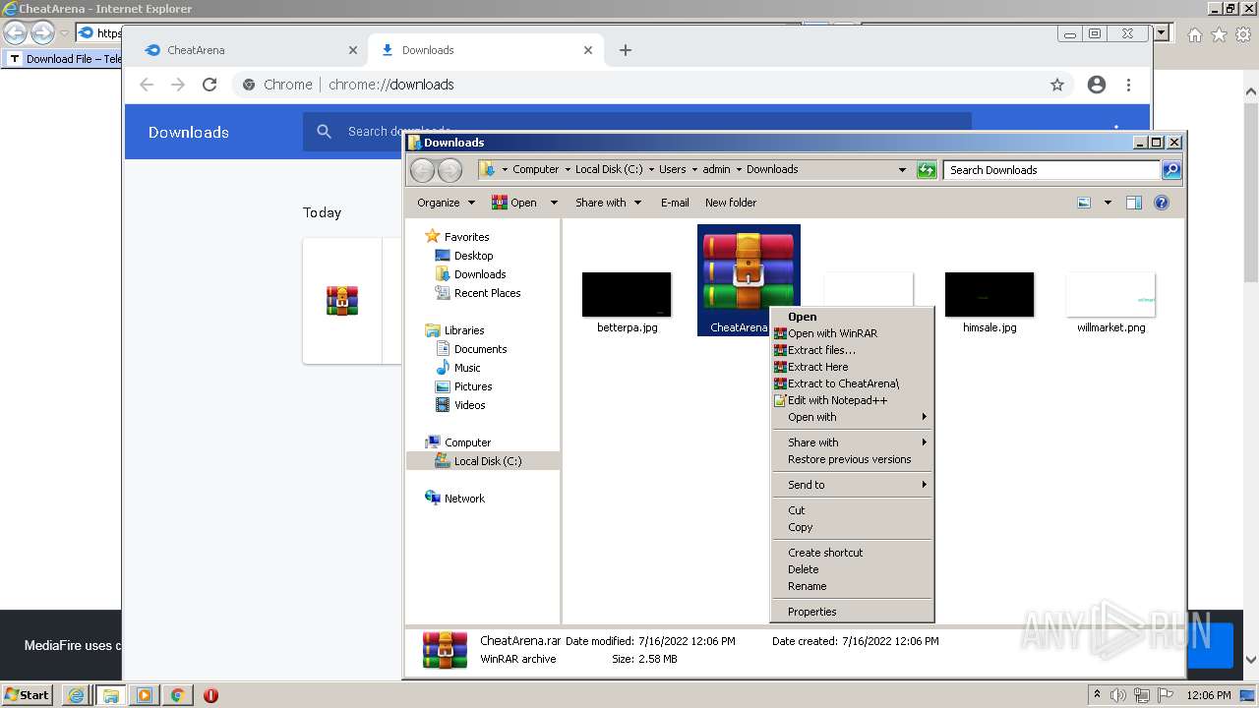Expand context menu Share with submenu
1259x708 pixels.
[x=852, y=442]
